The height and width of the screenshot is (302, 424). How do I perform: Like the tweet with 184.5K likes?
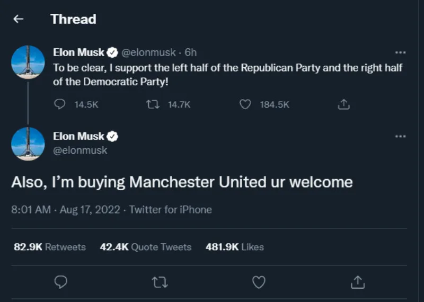[245, 105]
